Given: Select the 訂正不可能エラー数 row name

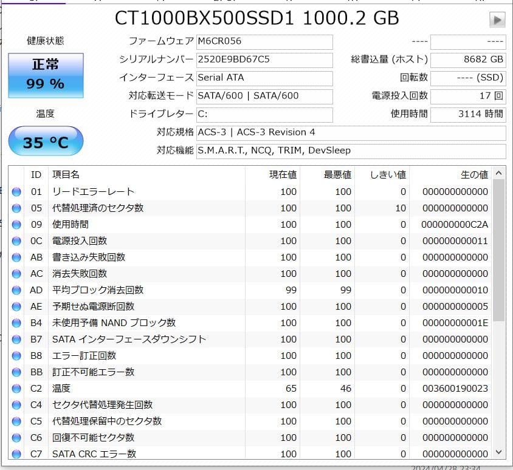Looking at the screenshot, I should 93,372.
